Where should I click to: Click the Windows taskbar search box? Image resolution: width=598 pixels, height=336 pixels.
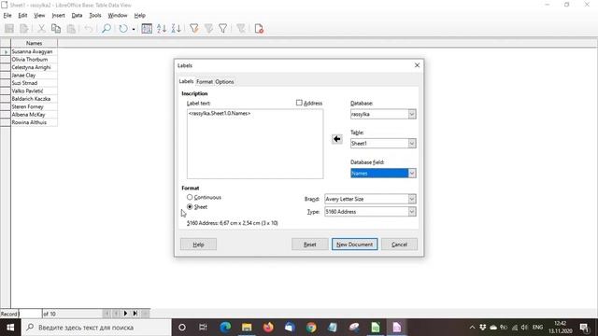[96, 328]
